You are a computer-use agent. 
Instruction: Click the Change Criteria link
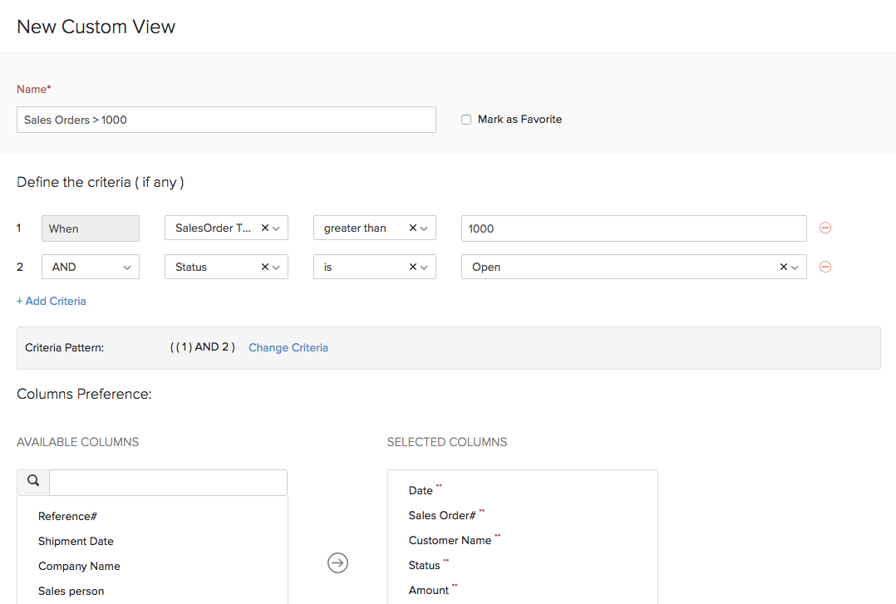click(288, 347)
